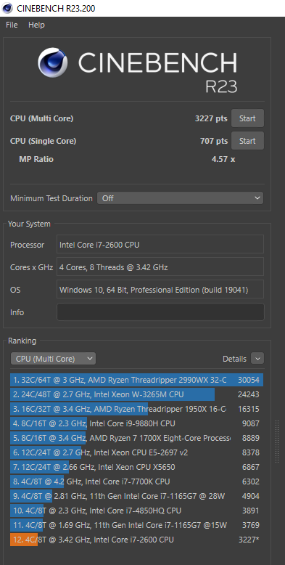285x565 pixels.
Task: Click the Processor field showing i7-2600
Action: (x=160, y=245)
